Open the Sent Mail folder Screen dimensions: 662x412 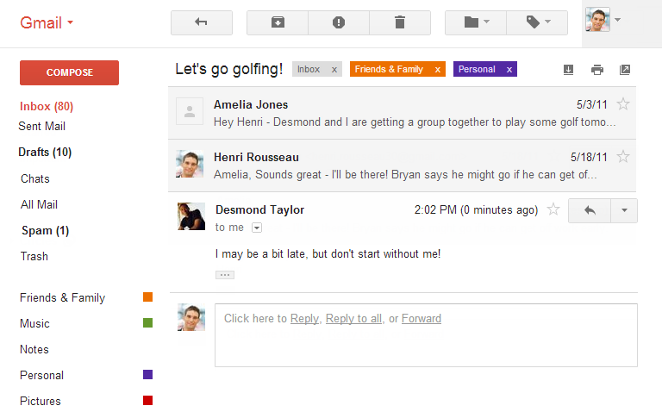42,127
